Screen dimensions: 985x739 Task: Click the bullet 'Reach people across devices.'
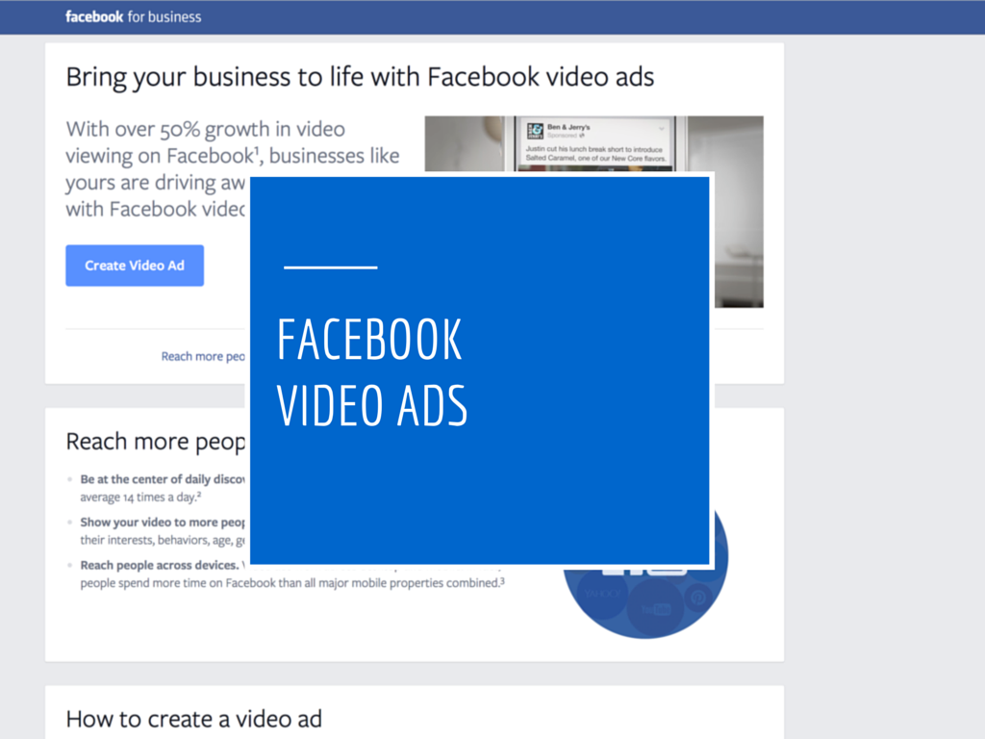(x=160, y=565)
